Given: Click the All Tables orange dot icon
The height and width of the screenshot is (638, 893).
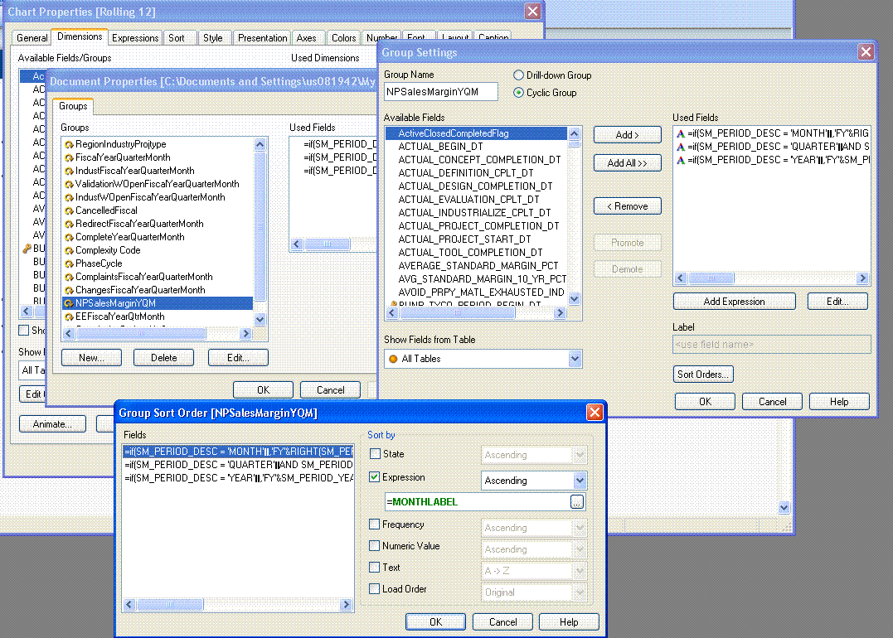Looking at the screenshot, I should pos(393,359).
